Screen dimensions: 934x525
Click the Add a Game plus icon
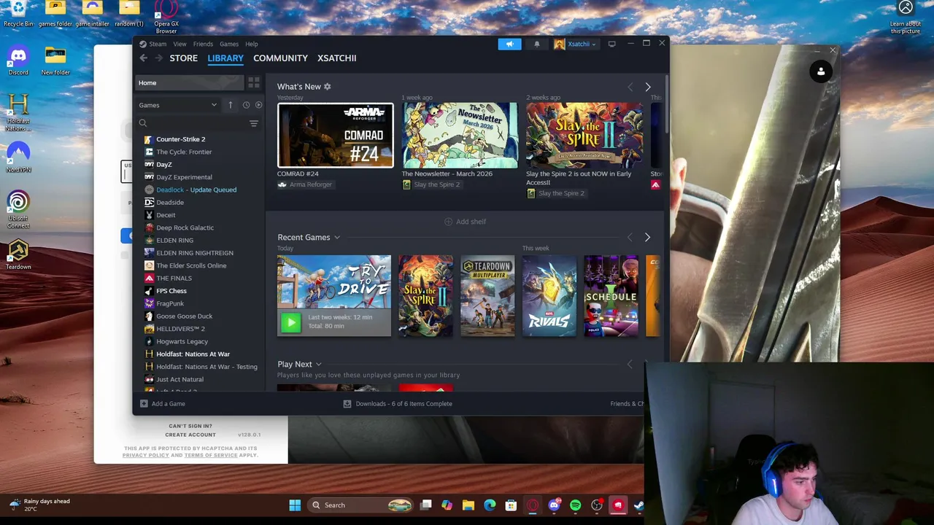(x=144, y=404)
